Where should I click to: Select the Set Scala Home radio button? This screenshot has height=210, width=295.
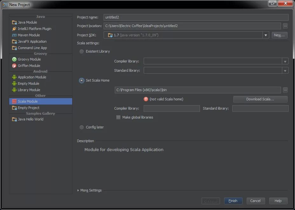(81, 80)
